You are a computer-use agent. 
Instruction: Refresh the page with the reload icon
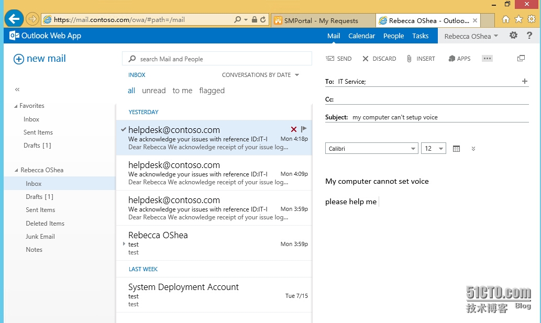pyautogui.click(x=263, y=20)
